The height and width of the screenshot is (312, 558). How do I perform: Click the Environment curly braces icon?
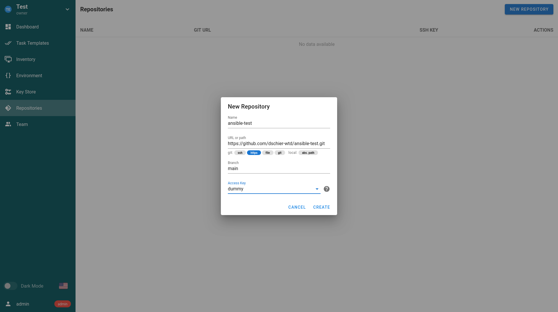pos(8,75)
